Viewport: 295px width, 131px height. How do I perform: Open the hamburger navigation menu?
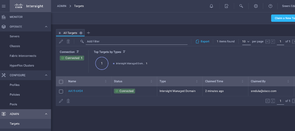[x=4, y=6]
